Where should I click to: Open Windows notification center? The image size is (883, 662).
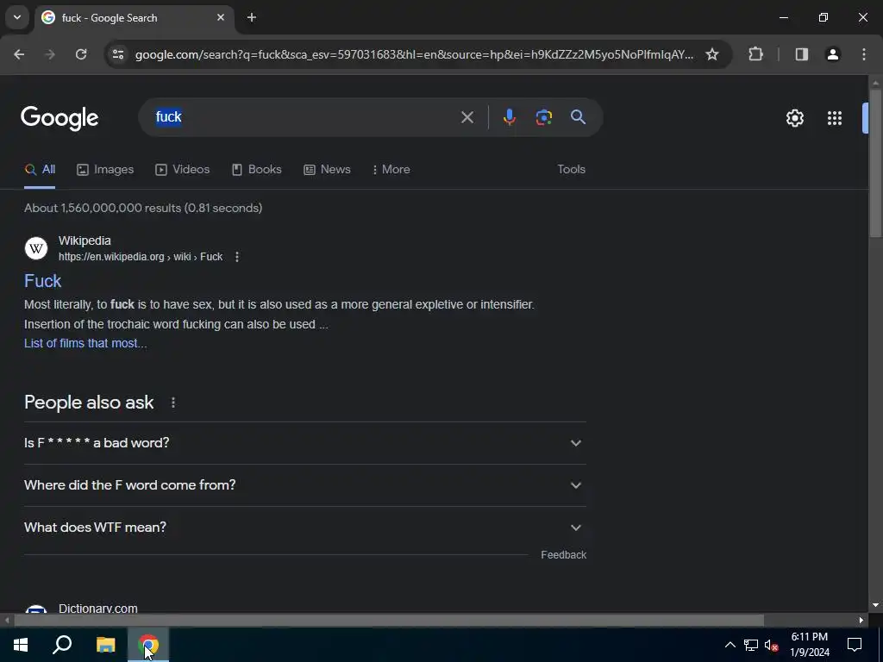coord(855,645)
